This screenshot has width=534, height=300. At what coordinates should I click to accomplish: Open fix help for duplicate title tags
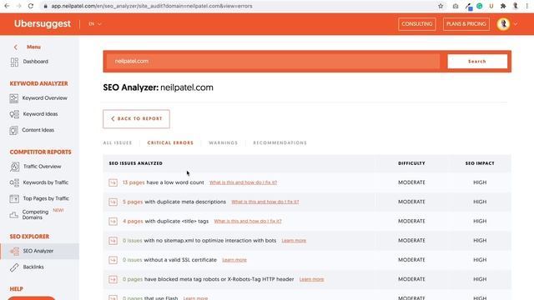(x=248, y=222)
